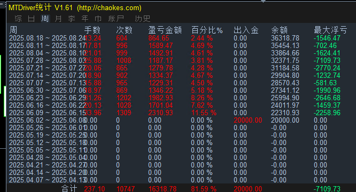Click the 次数 column header

(x=124, y=30)
